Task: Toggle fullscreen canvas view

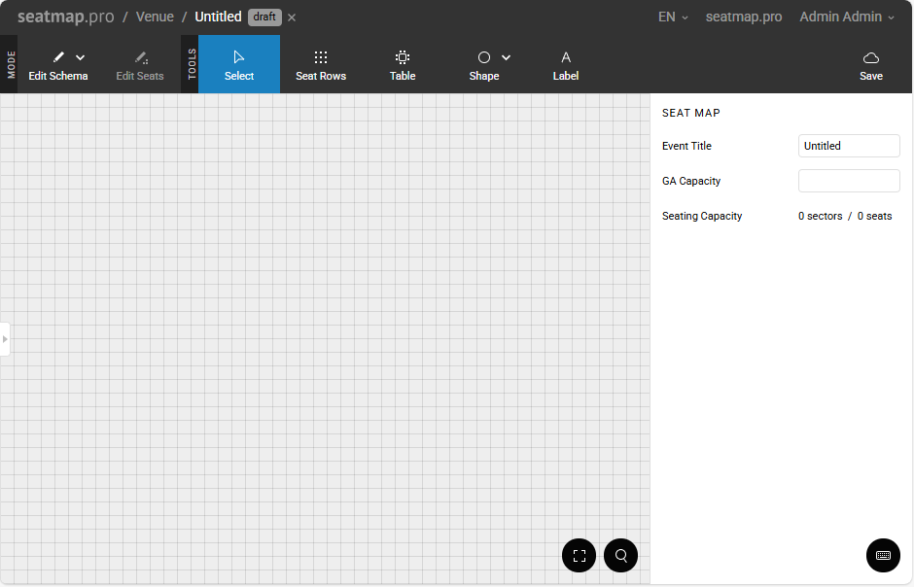Action: pos(580,556)
